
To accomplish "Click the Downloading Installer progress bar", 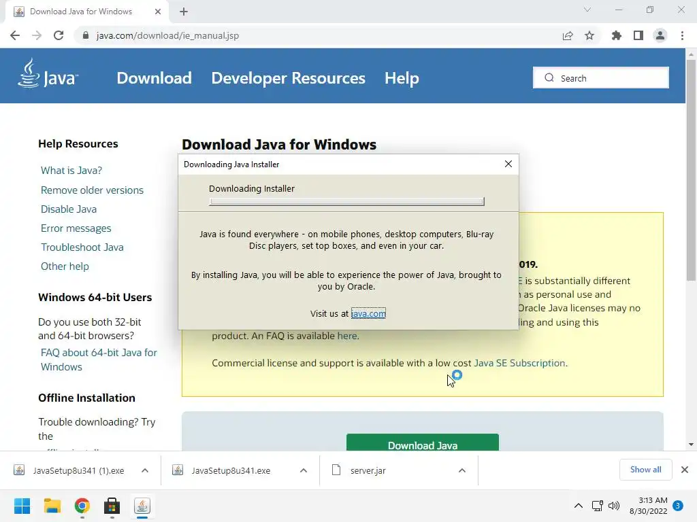I will pos(346,201).
